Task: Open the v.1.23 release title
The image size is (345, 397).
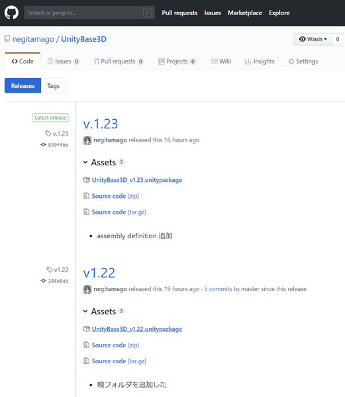Action: click(101, 124)
